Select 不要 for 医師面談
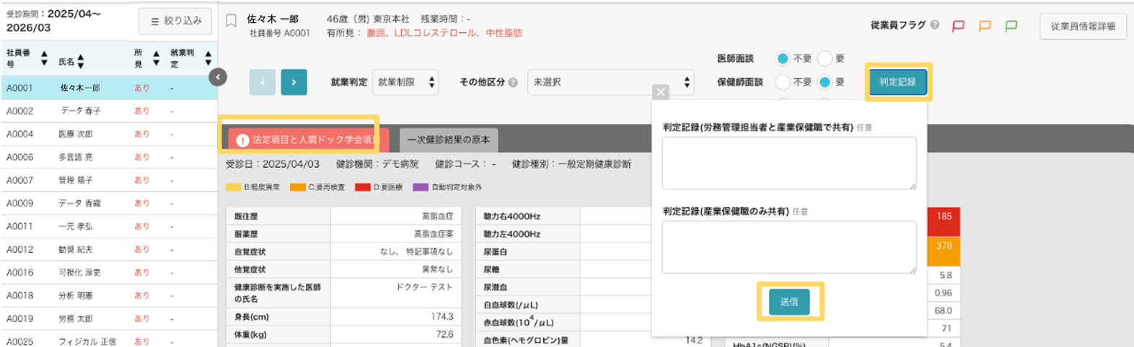Image resolution: width=1134 pixels, height=347 pixels. [x=783, y=58]
